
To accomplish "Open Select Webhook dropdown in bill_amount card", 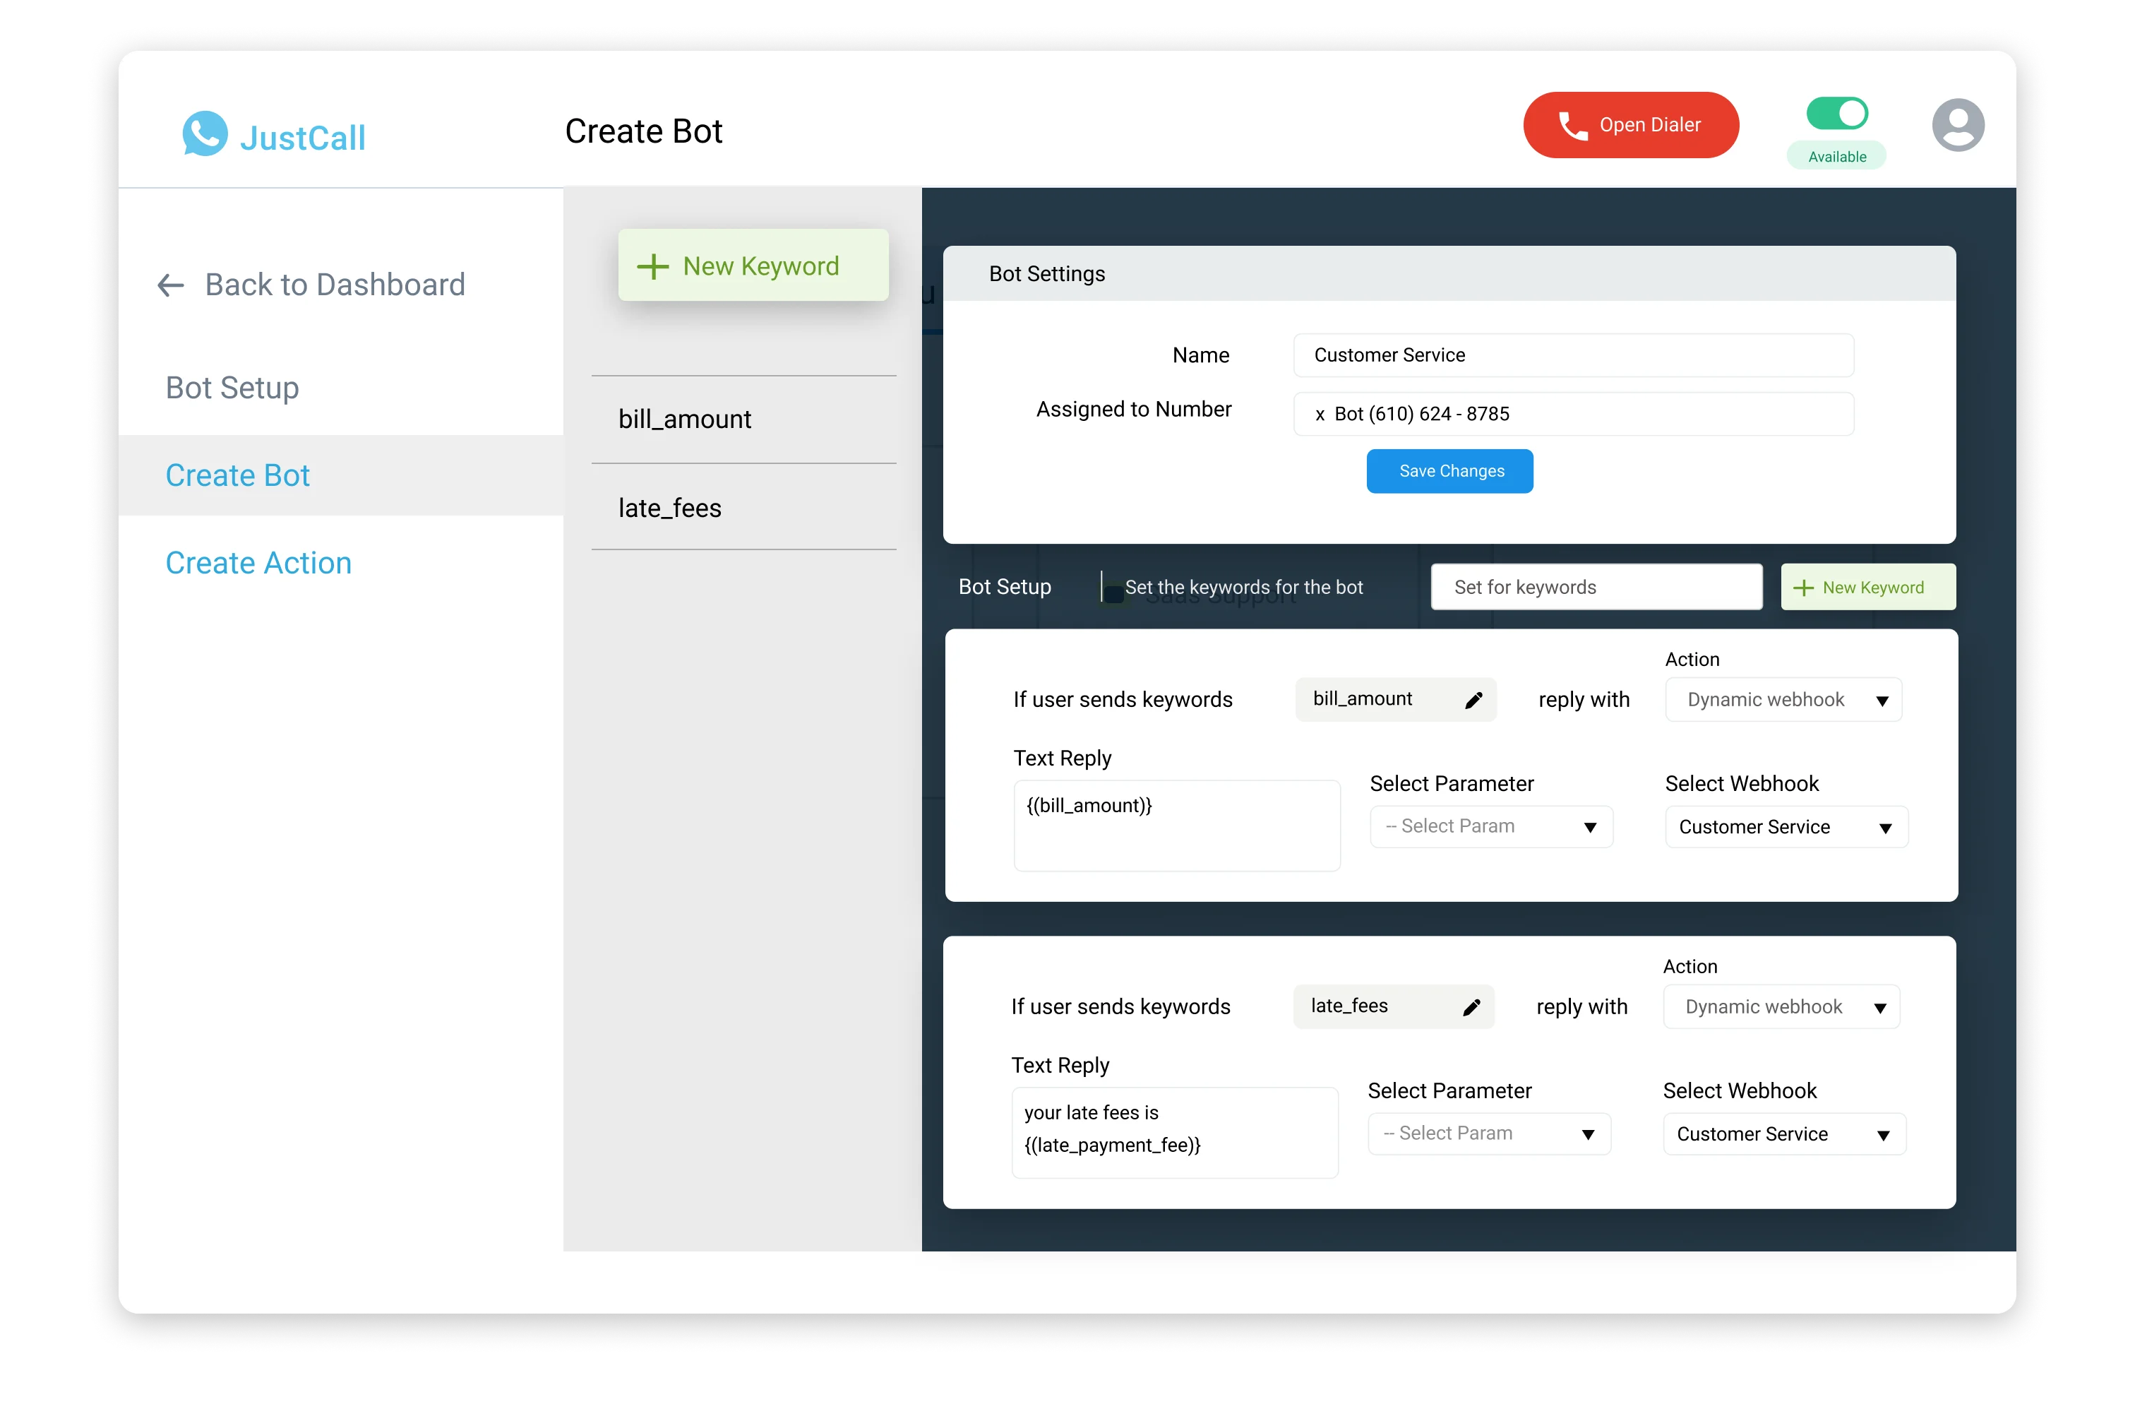I will pyautogui.click(x=1787, y=826).
